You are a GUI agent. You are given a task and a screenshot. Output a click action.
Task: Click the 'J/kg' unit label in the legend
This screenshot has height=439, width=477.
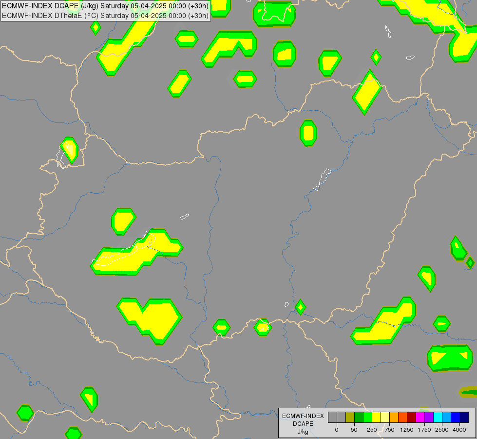(303, 432)
